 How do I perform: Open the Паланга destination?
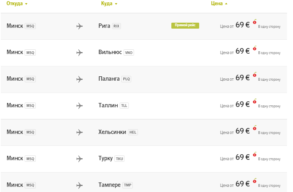[109, 79]
